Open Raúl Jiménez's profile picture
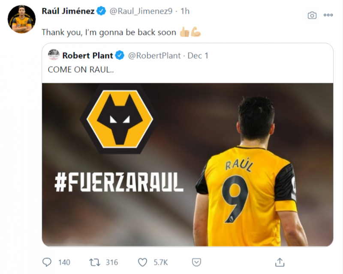Image resolution: width=343 pixels, height=274 pixels. pos(21,19)
